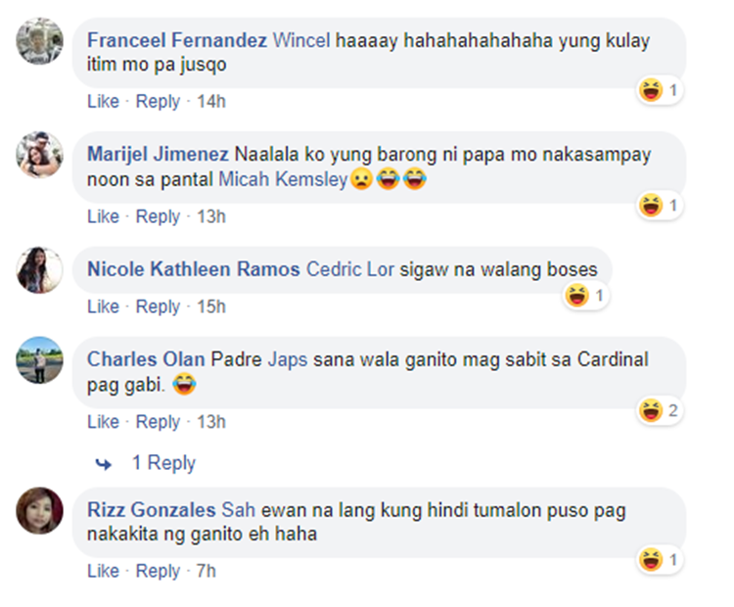
Task: Click the reply arrow icon beside 1 Reply
Action: pos(104,464)
